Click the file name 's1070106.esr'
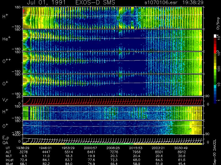221x165 pixels. point(161,2)
